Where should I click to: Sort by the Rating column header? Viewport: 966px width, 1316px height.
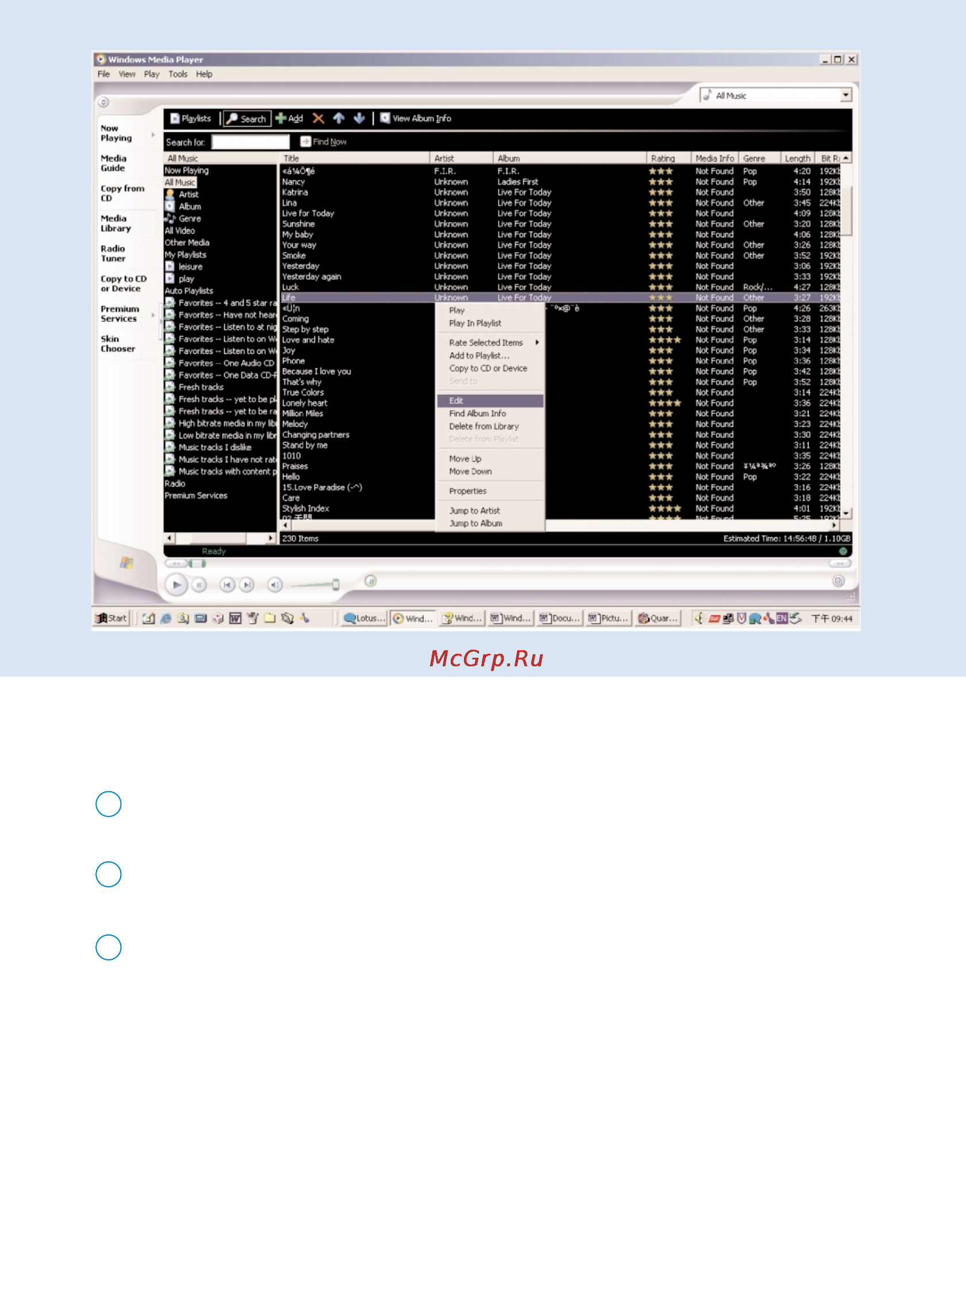[668, 159]
